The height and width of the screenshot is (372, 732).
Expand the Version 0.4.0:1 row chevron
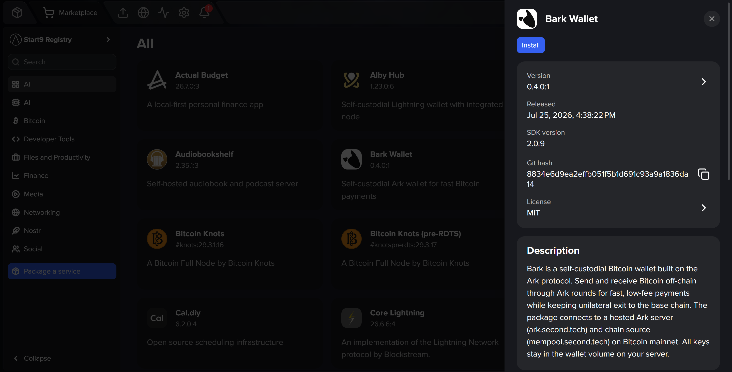(x=704, y=82)
